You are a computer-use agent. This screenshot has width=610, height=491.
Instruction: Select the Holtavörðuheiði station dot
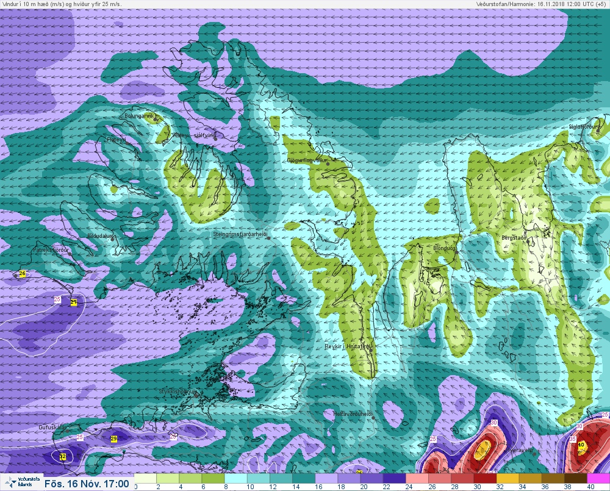point(373,418)
